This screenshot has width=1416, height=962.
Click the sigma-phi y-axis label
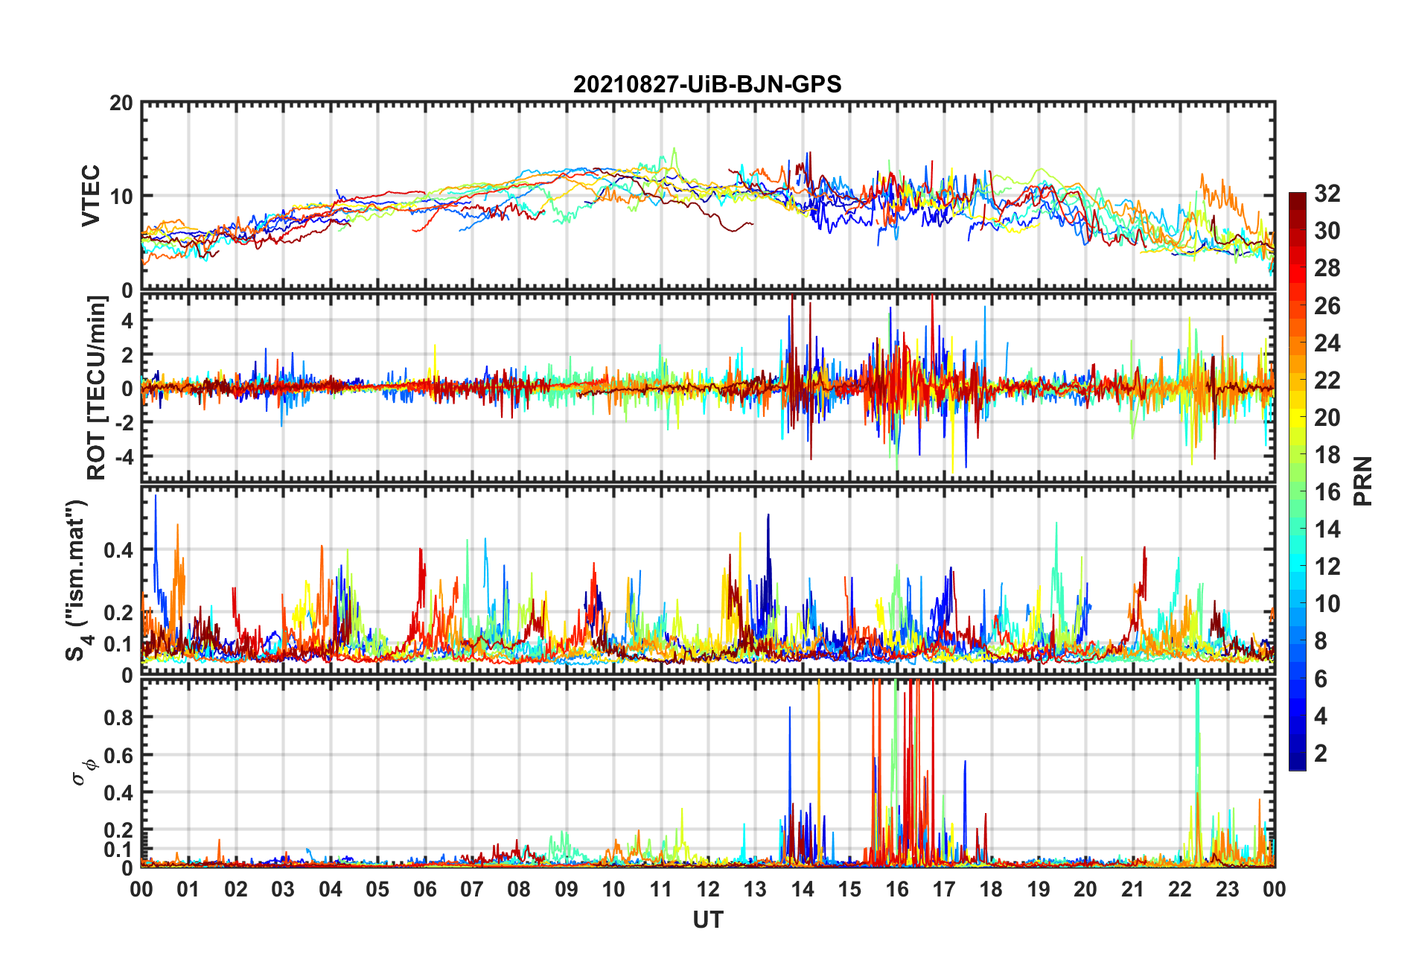tap(83, 771)
